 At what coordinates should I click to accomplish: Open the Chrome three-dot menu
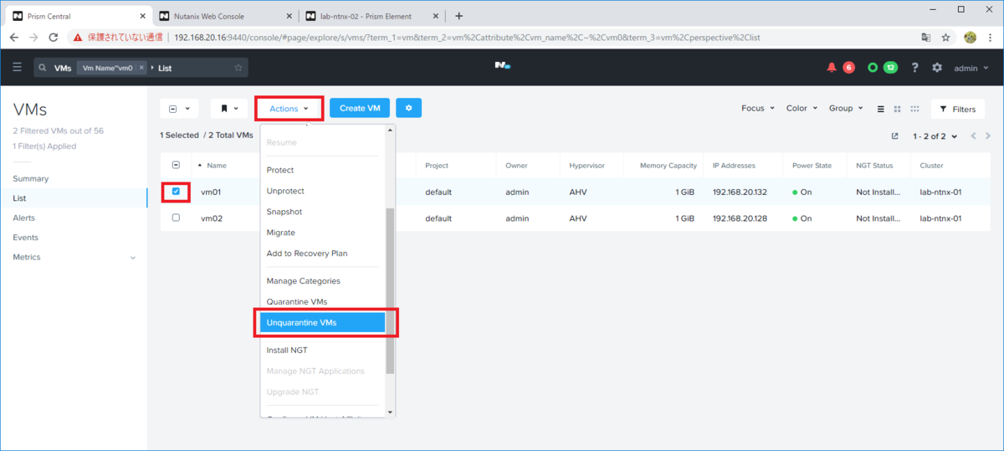click(x=991, y=38)
